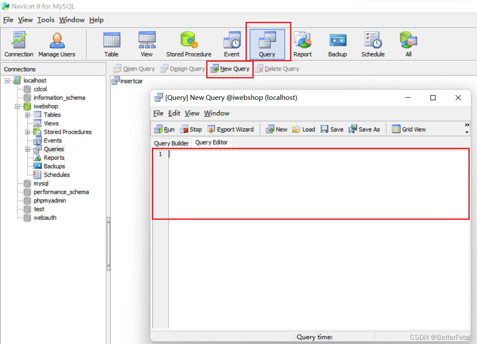Load a query file
477x344 pixels.
point(304,129)
